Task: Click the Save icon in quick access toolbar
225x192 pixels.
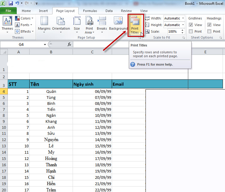Action: click(x=11, y=3)
